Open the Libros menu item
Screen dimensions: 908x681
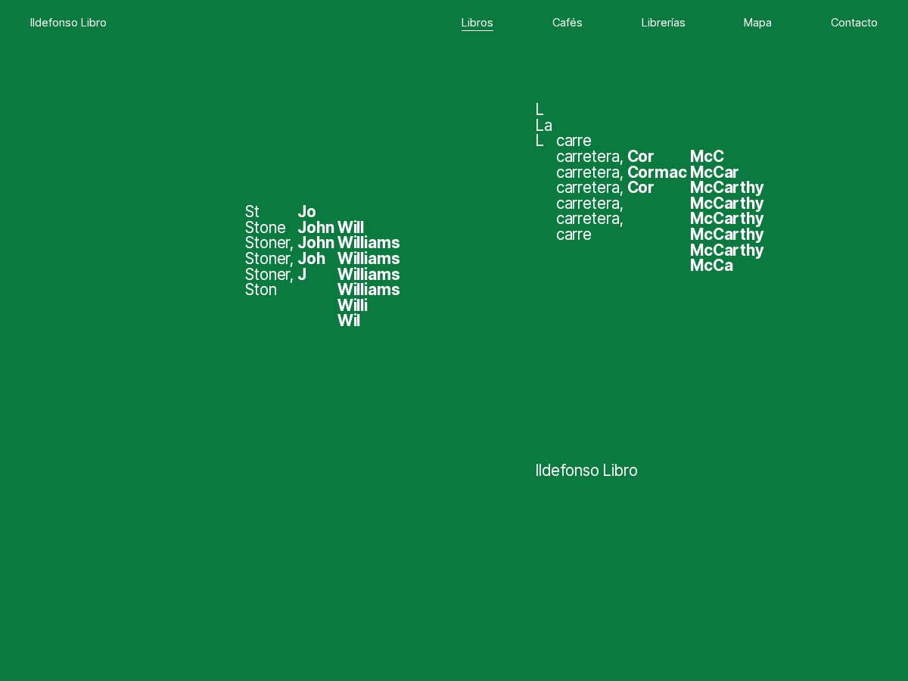tap(477, 23)
